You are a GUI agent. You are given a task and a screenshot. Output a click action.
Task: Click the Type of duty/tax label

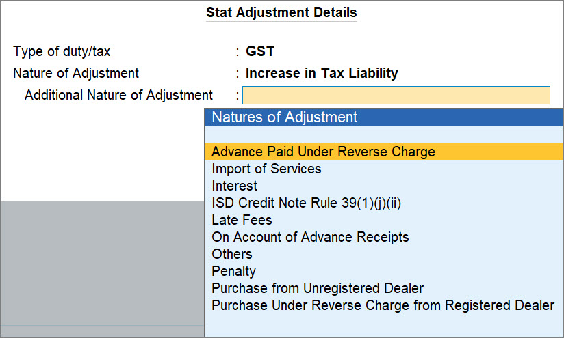pos(62,51)
